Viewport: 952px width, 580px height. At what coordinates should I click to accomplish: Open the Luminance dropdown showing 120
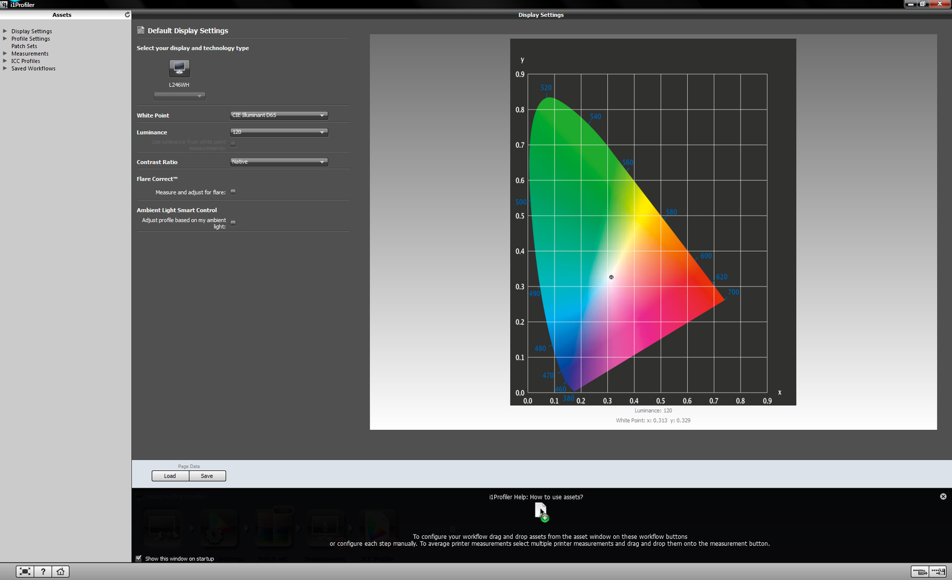pyautogui.click(x=279, y=132)
